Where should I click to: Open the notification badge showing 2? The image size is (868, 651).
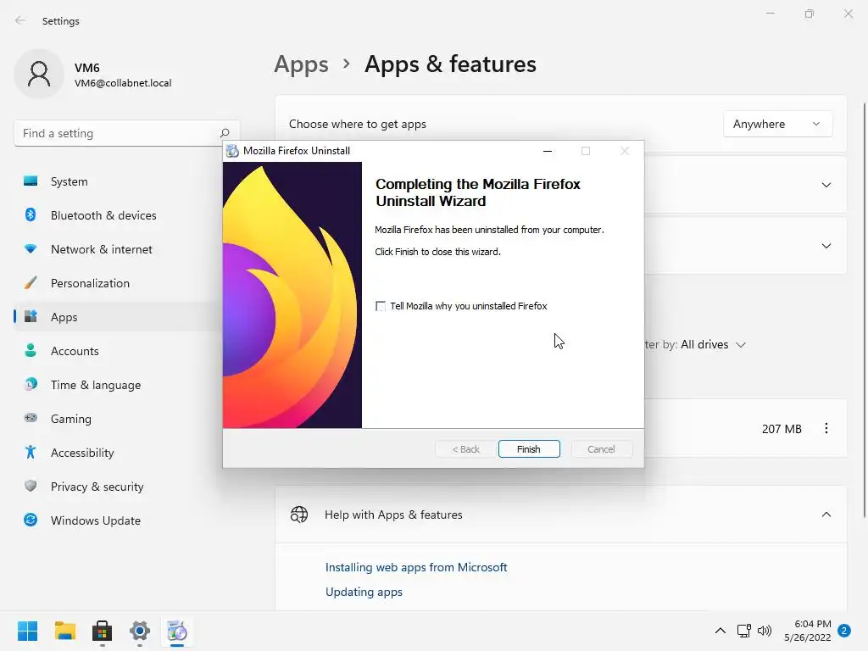pos(844,631)
